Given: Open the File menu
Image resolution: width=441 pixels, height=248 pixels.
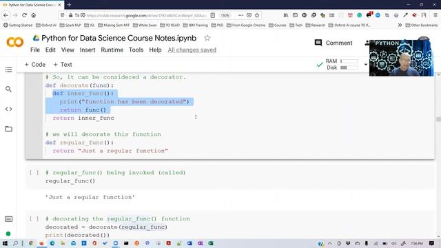Looking at the screenshot, I should click(35, 50).
